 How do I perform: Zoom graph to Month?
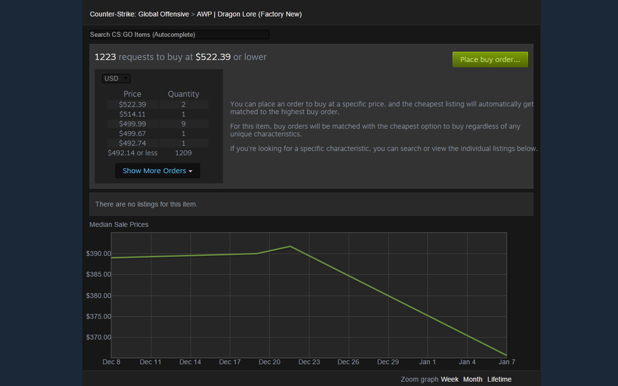point(473,379)
